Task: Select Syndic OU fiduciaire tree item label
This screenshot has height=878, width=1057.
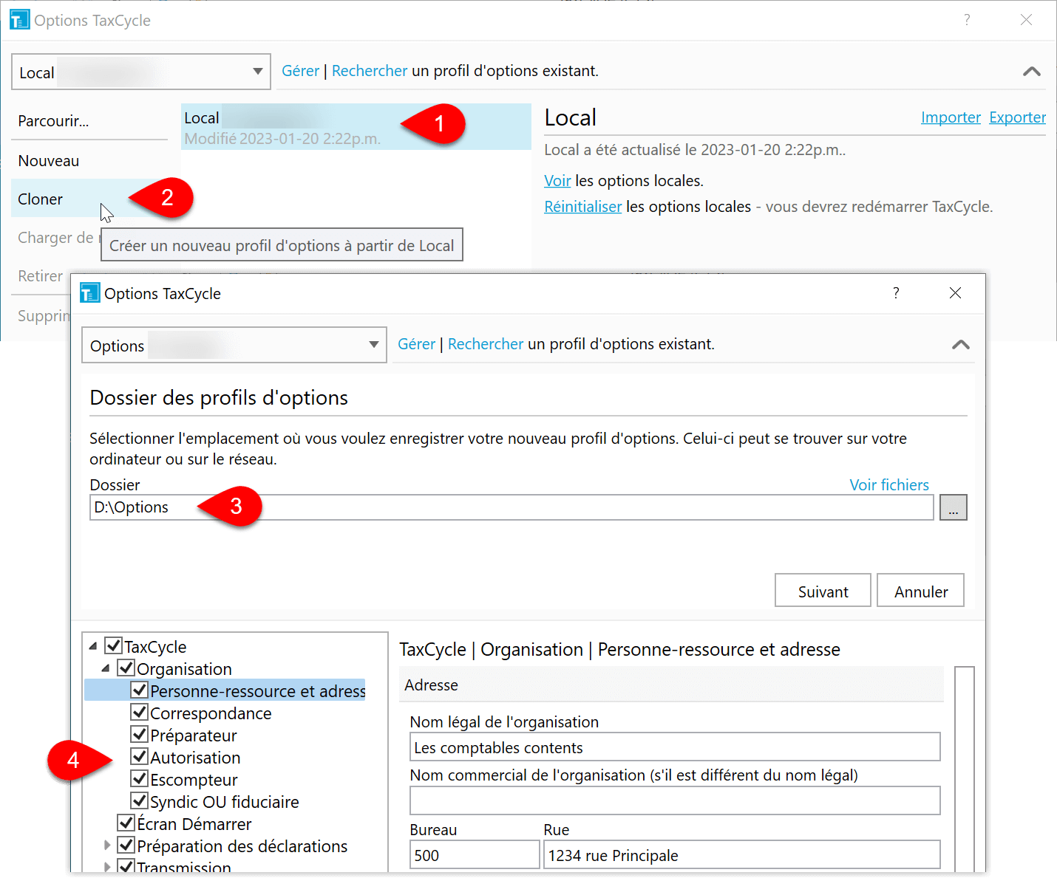Action: (x=225, y=802)
